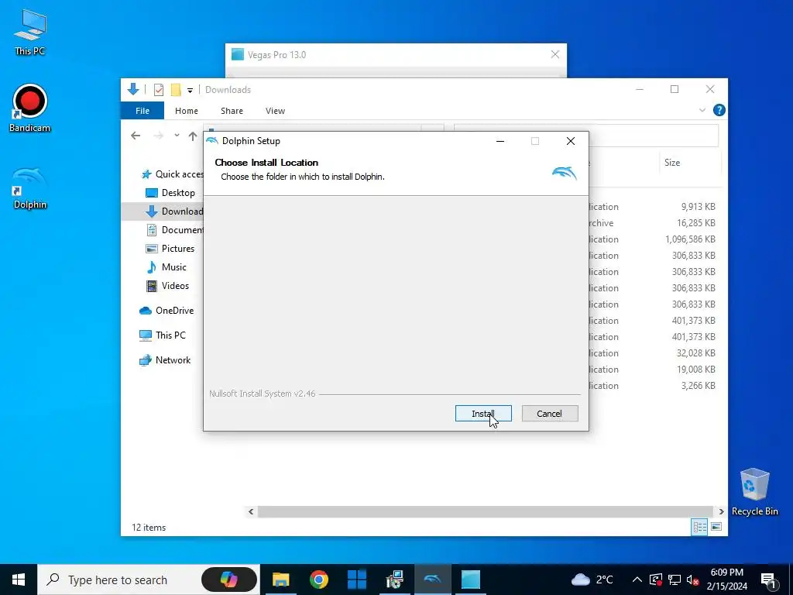This screenshot has height=595, width=793.
Task: Select Videos in navigation pane
Action: pos(167,286)
